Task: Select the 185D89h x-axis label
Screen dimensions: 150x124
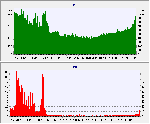Action: click(x=100, y=120)
